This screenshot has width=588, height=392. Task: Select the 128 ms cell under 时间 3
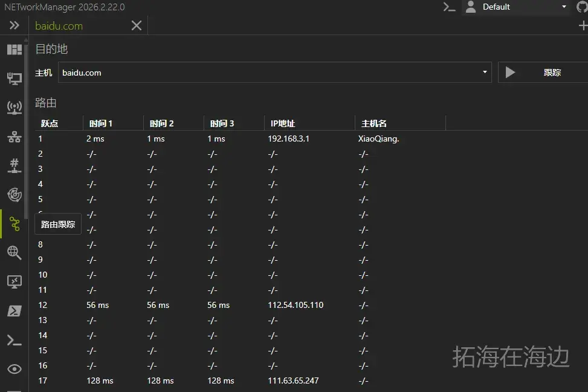221,381
